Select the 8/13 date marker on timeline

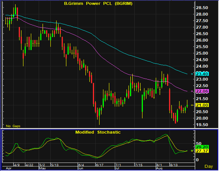click(x=174, y=165)
